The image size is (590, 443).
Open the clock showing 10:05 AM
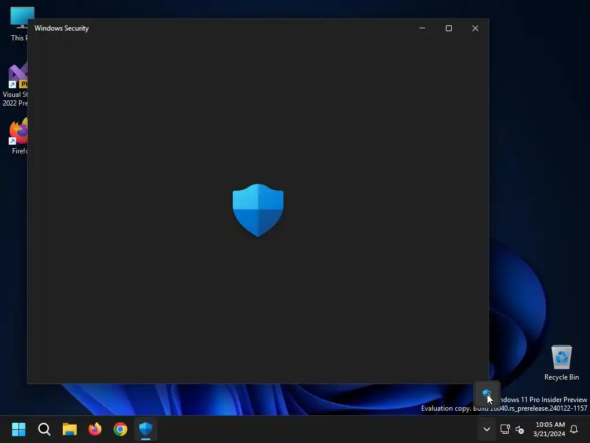(549, 429)
